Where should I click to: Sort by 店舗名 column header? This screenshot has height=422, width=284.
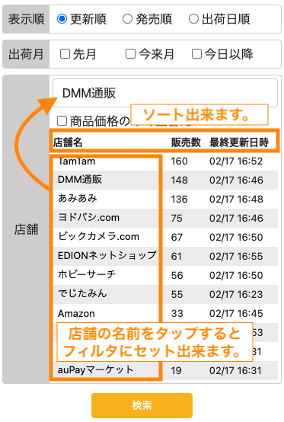coord(68,142)
